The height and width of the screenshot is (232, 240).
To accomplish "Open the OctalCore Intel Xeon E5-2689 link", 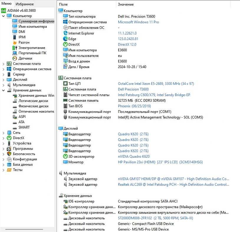I will [156, 84].
